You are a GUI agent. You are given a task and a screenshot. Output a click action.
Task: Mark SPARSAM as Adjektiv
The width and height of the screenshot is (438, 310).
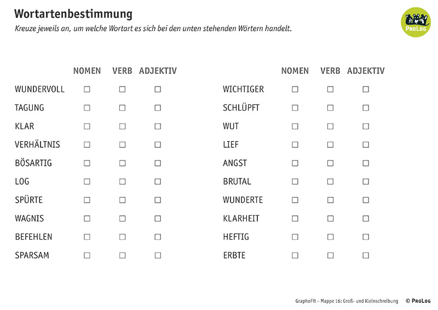pos(158,255)
